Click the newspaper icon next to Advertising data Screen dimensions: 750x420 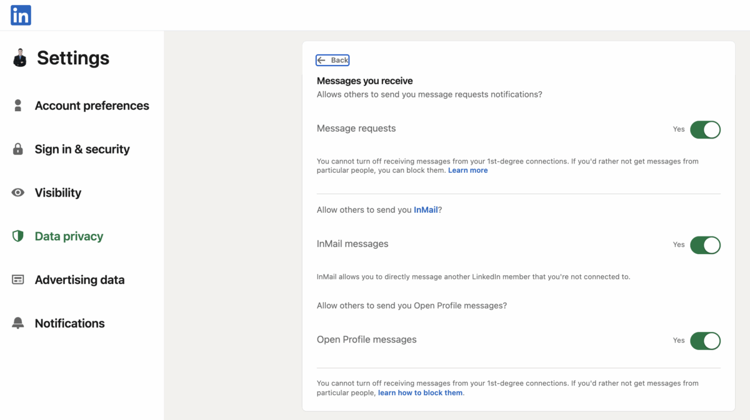point(19,280)
